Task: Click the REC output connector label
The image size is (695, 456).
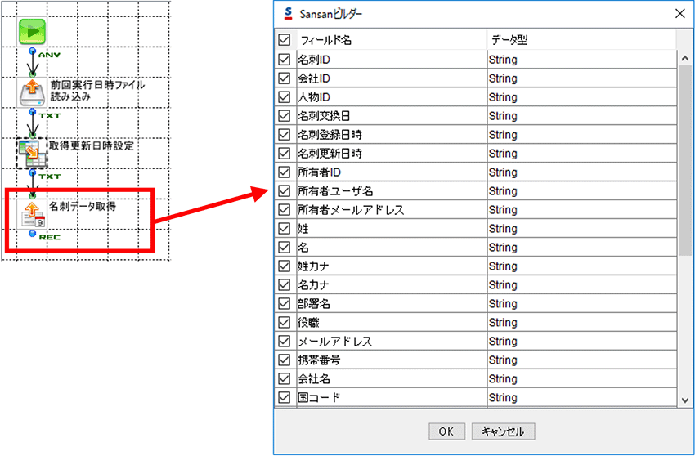Action: [x=49, y=238]
